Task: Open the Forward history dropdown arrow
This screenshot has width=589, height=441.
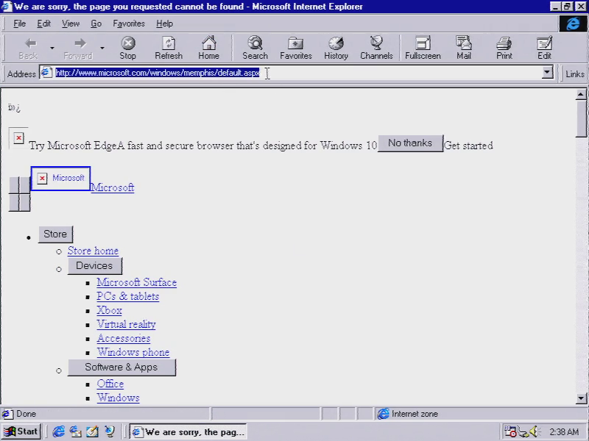Action: 102,48
